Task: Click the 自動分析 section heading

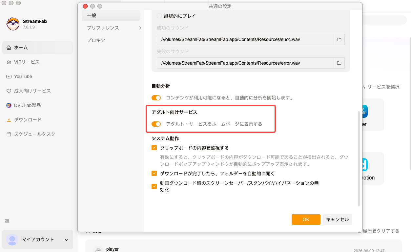Action: [161, 86]
